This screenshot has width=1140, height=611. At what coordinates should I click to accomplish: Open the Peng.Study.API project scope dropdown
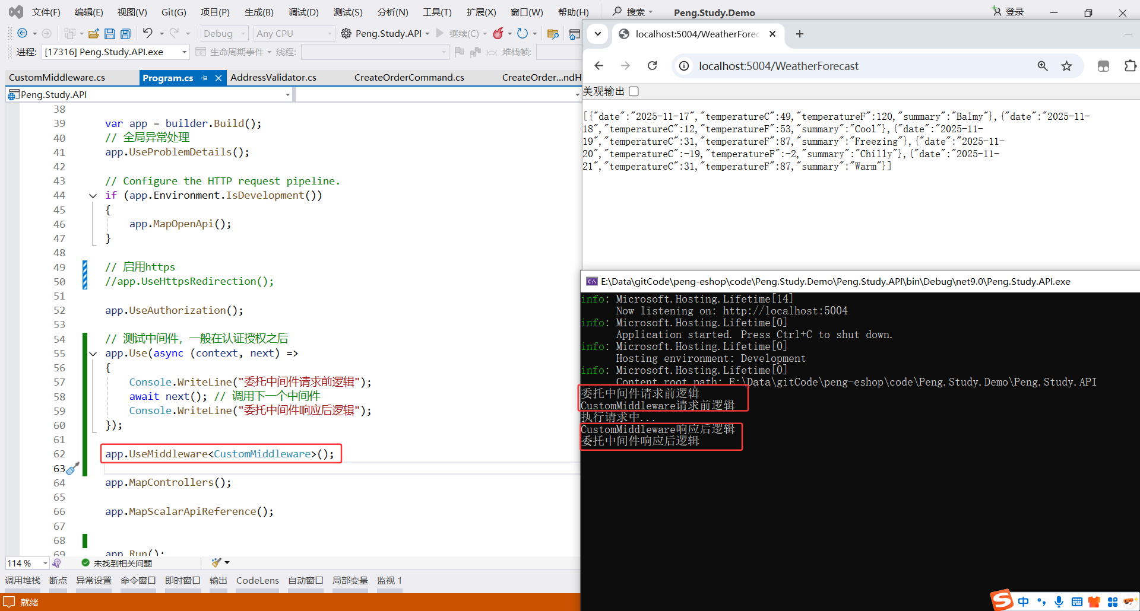(149, 95)
